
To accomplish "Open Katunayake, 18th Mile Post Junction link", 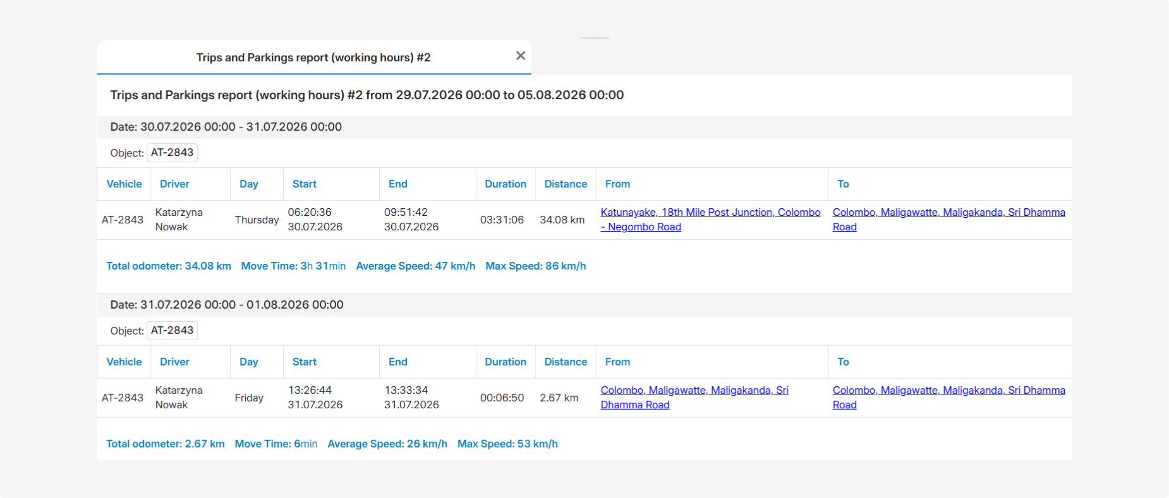I will [x=710, y=220].
